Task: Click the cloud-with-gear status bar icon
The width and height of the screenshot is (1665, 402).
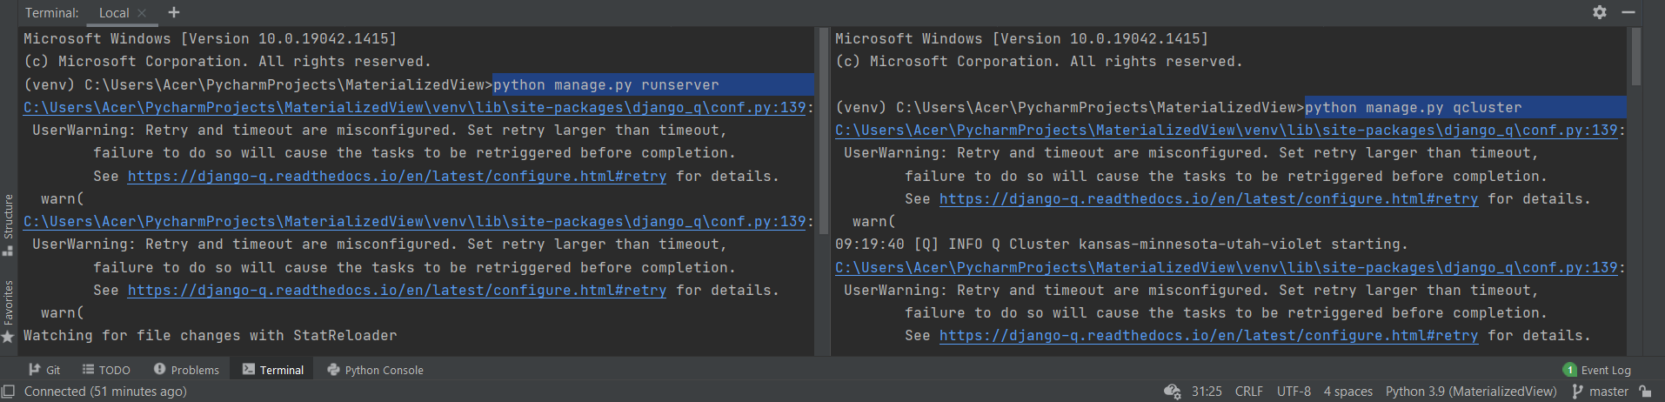Action: (x=1172, y=392)
